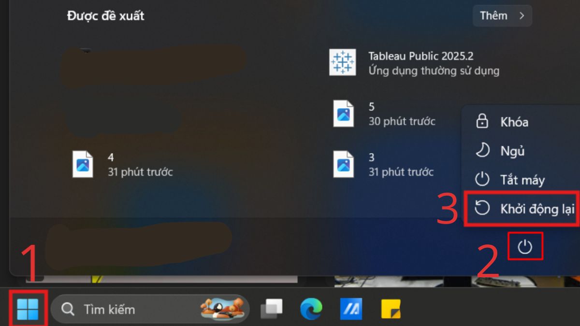Viewport: 580px width, 326px height.
Task: Click the Tìm kiếm search box
Action: pos(145,309)
